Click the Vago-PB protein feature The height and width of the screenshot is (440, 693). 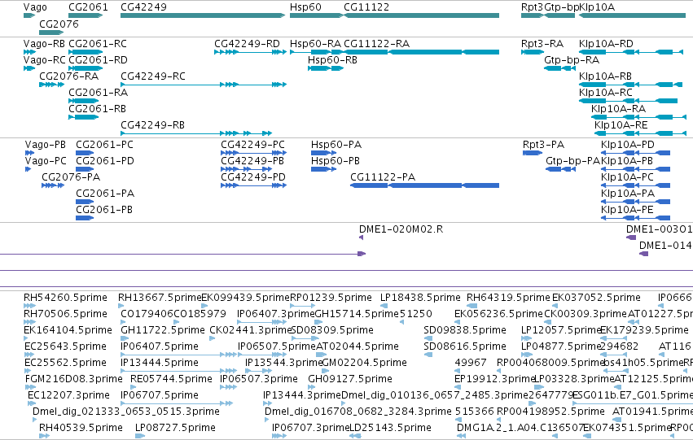tap(30, 153)
